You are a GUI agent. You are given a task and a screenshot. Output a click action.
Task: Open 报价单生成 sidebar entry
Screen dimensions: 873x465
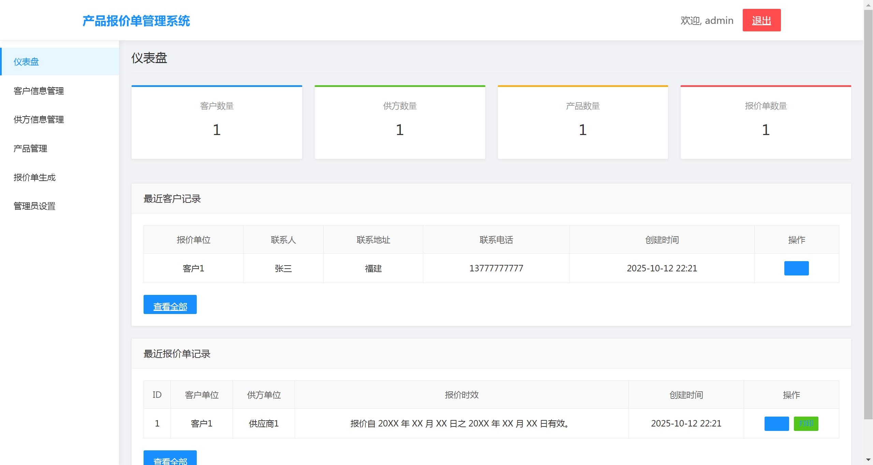tap(34, 177)
